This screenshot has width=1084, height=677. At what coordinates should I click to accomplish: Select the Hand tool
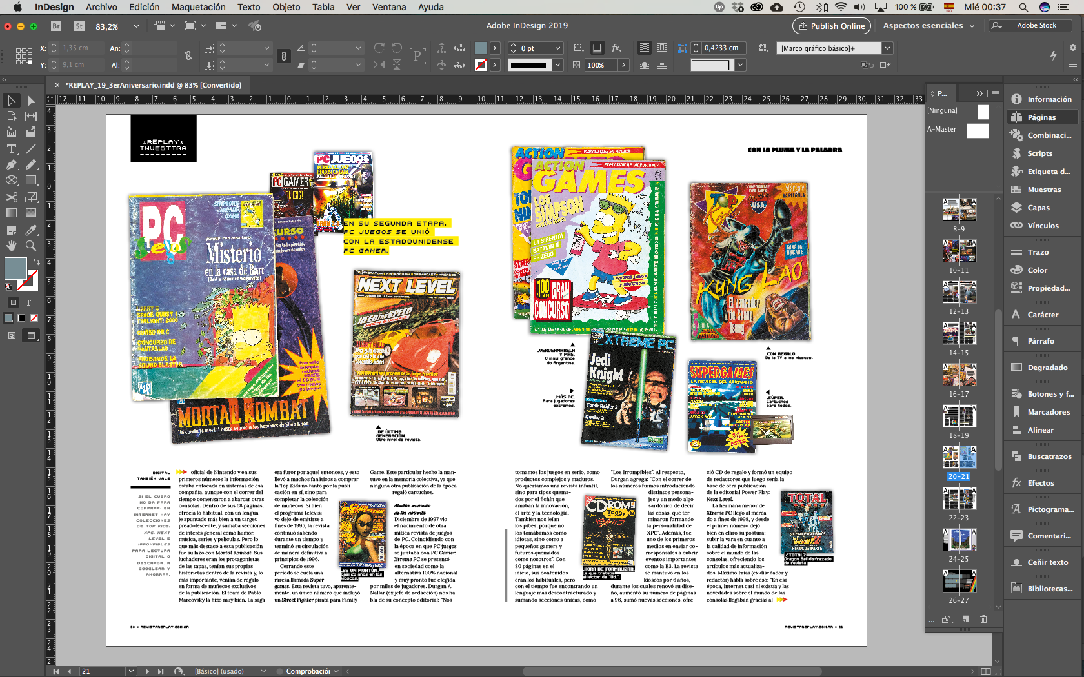click(12, 246)
